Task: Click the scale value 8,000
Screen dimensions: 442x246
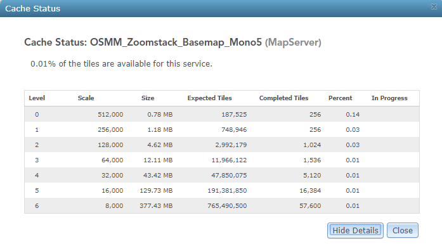Action: pyautogui.click(x=114, y=205)
